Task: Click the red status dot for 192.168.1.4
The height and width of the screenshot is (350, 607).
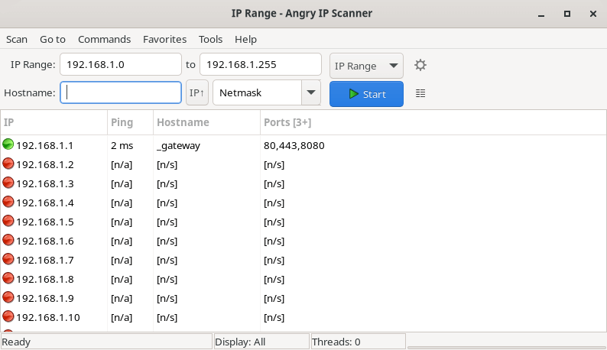Action: pyautogui.click(x=8, y=202)
